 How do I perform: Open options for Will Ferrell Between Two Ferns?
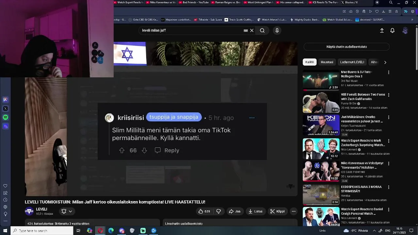pyautogui.click(x=389, y=95)
